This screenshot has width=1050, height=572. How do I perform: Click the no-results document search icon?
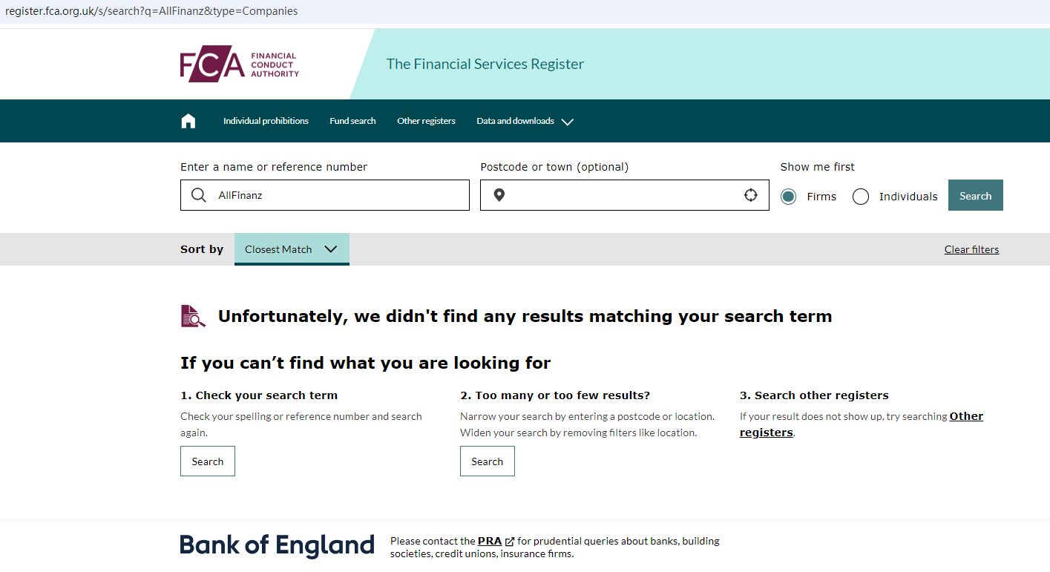coord(193,316)
